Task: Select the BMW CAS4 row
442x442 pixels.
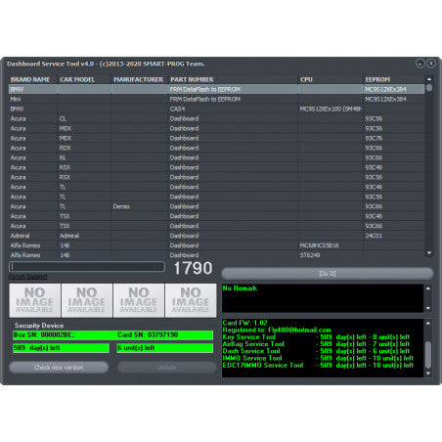Action: tap(216, 109)
